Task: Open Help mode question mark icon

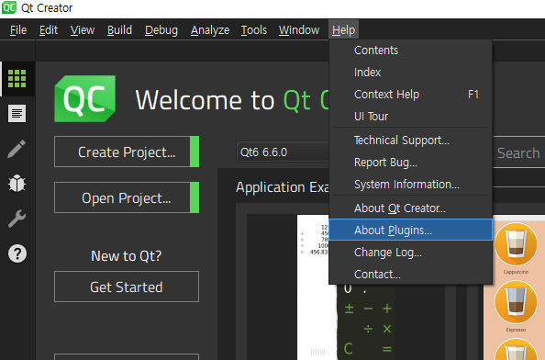Action: pyautogui.click(x=17, y=253)
